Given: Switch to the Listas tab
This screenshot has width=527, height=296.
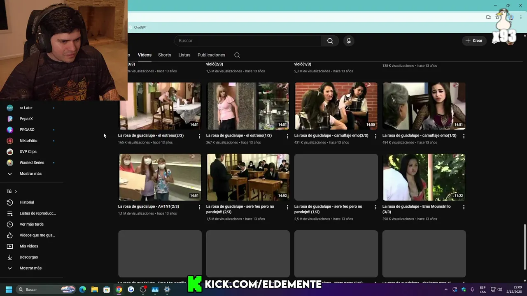Looking at the screenshot, I should 184,55.
